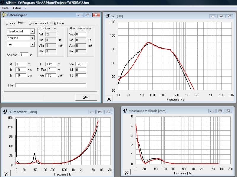The image size is (237, 177).
Task: Click the Vab Absorberkammer volume field
Action: pyautogui.click(x=81, y=34)
